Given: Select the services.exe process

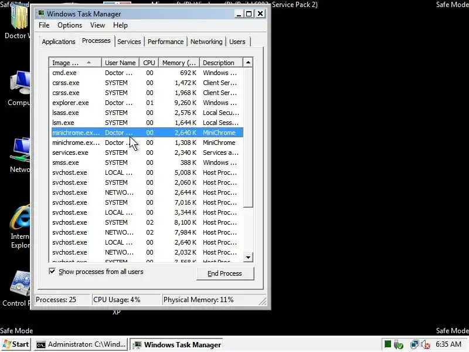Looking at the screenshot, I should [x=147, y=153].
